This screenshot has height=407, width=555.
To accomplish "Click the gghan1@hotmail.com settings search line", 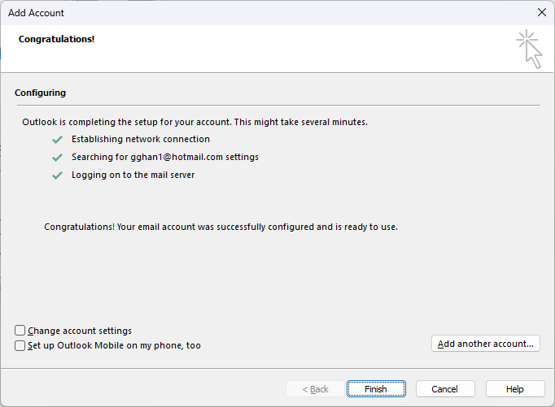I will (x=164, y=157).
